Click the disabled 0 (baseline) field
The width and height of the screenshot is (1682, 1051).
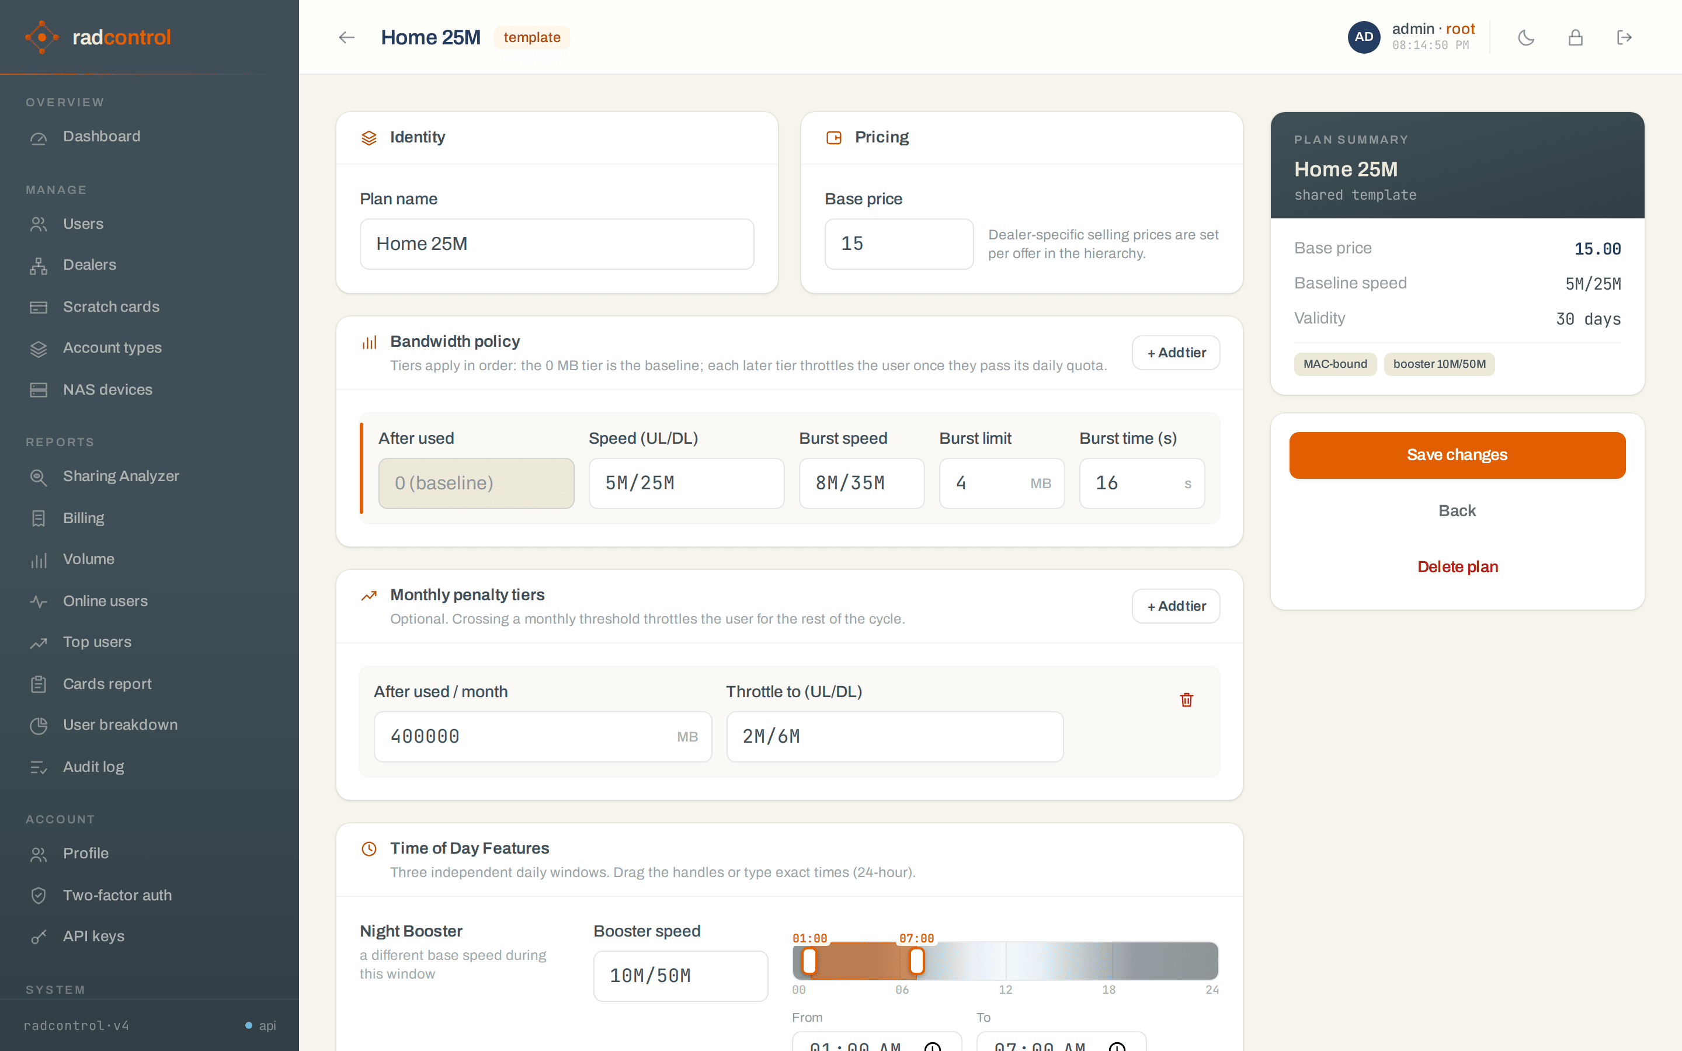point(476,483)
